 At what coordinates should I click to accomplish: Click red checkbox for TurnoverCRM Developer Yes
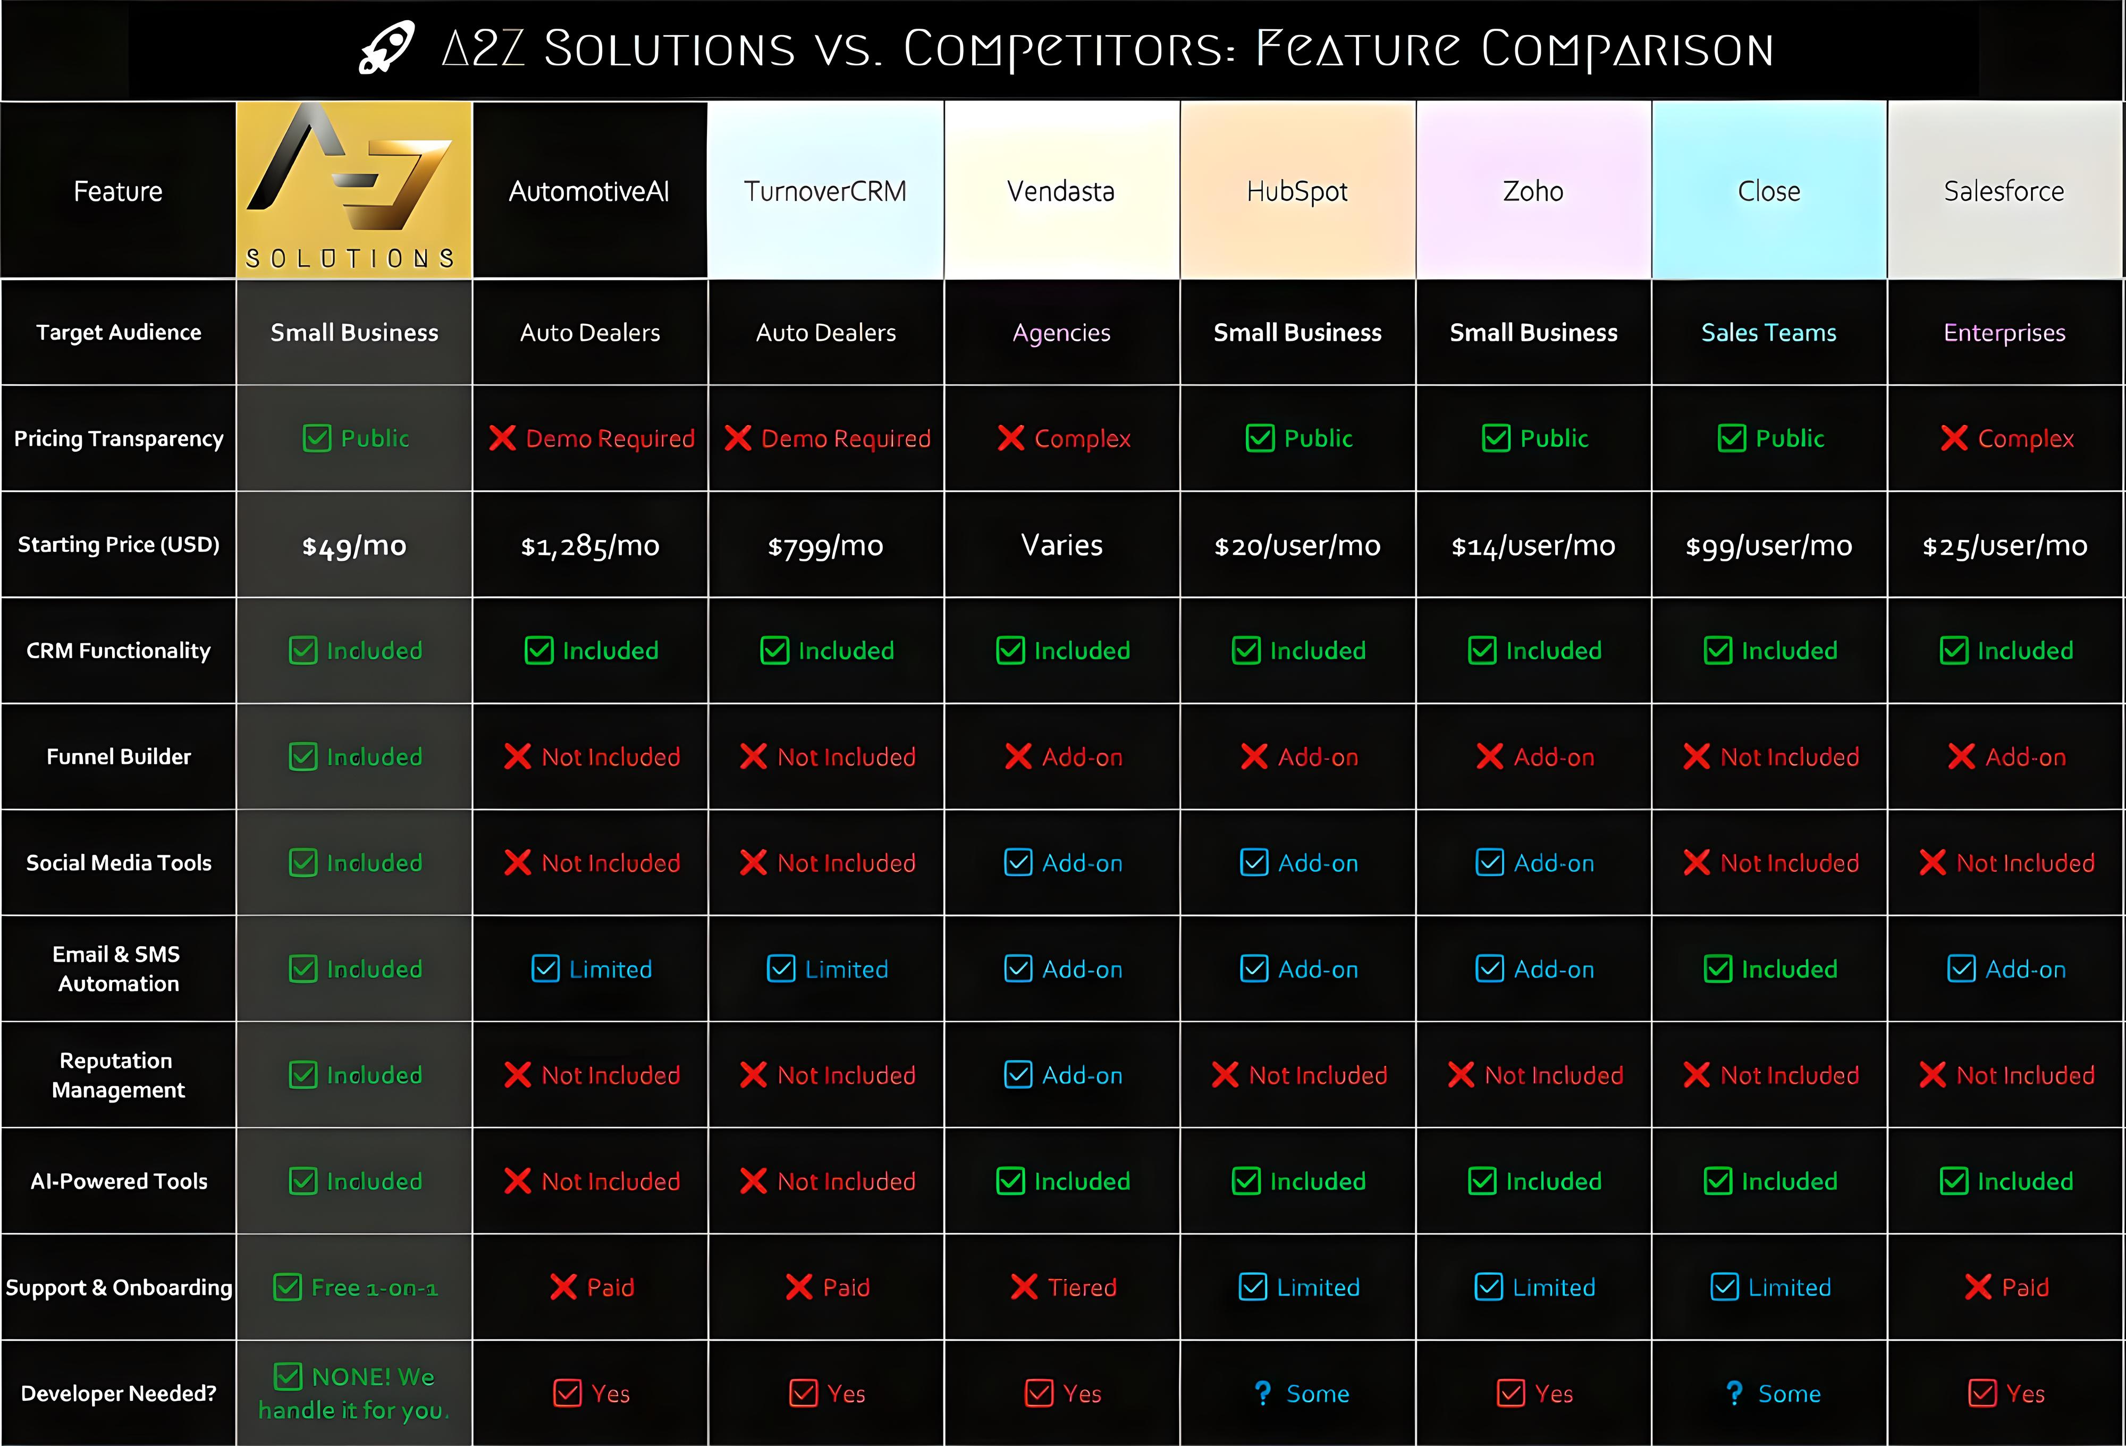click(803, 1393)
